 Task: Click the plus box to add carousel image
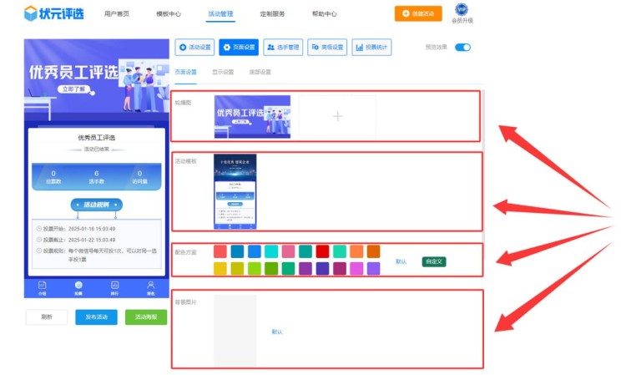[x=337, y=117]
